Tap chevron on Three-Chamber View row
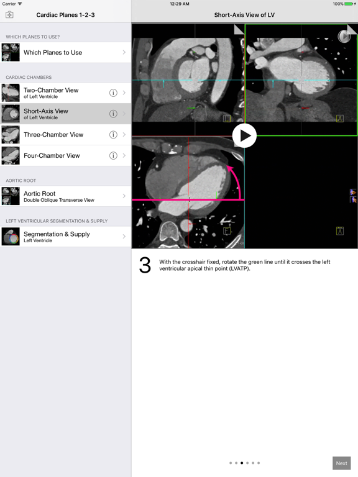Image resolution: width=358 pixels, height=477 pixels. [x=124, y=134]
